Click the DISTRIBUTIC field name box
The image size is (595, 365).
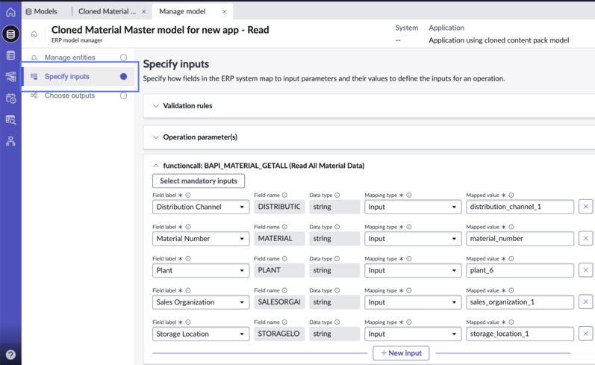click(x=279, y=207)
